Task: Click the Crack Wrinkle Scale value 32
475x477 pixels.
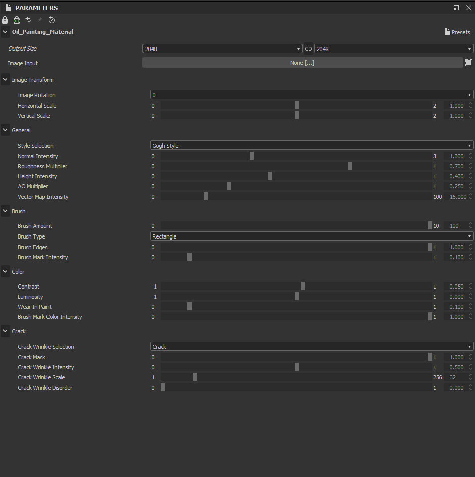Action: 456,377
